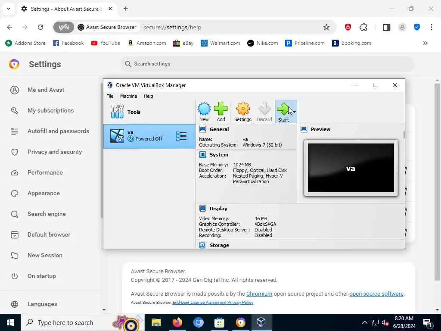Click the New machine icon in VirtualBox
Screen dimensions: 441x331
point(204,112)
